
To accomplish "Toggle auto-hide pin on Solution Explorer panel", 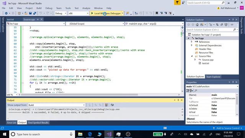I will [x=233, y=20].
